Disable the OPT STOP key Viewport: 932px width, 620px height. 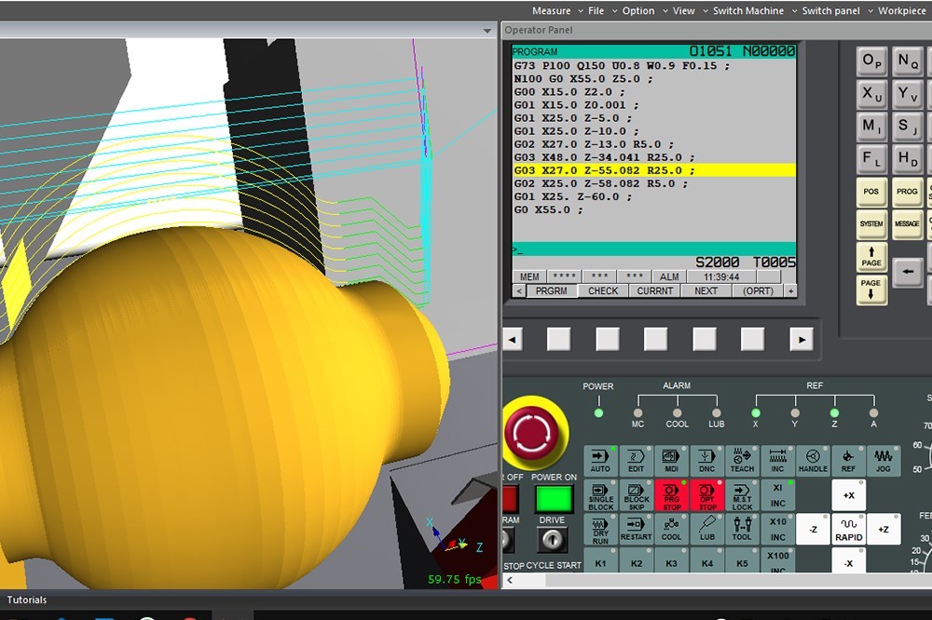[x=707, y=495]
